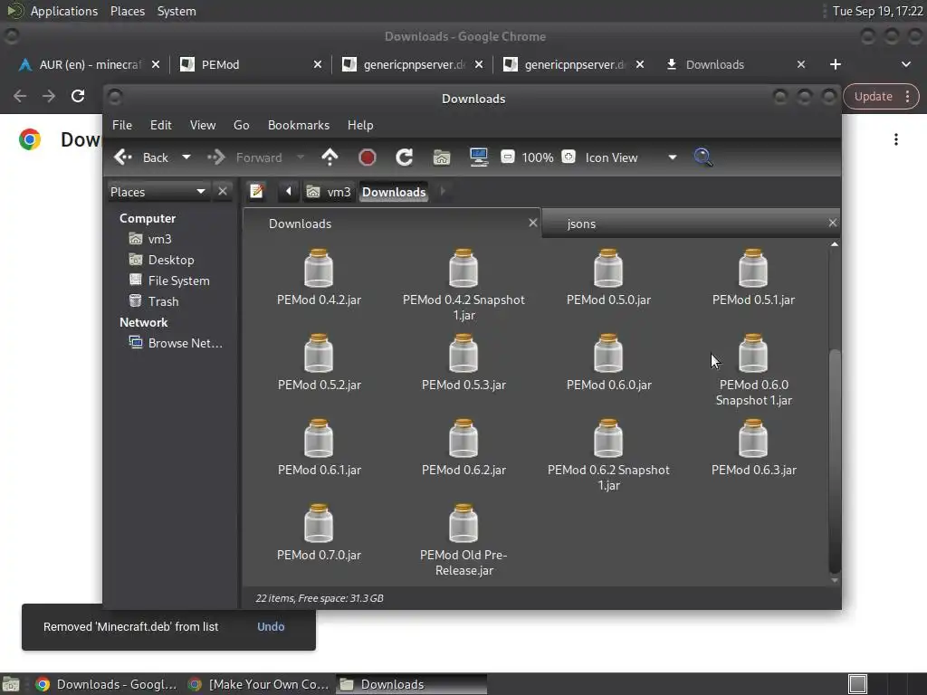Close the Downloads folder tab
The width and height of the screenshot is (927, 695).
tap(532, 223)
